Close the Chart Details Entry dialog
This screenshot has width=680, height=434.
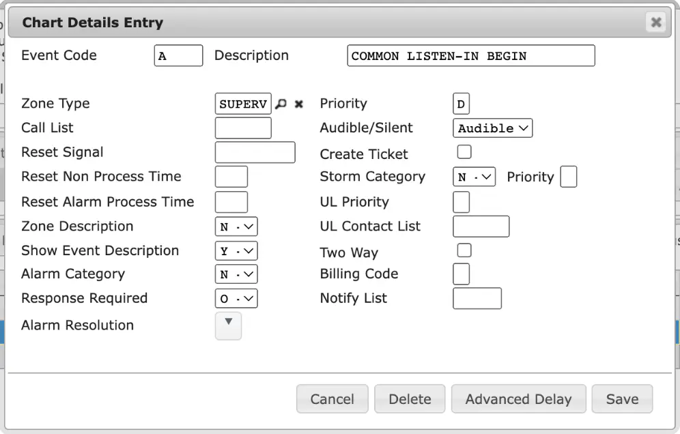(x=656, y=22)
